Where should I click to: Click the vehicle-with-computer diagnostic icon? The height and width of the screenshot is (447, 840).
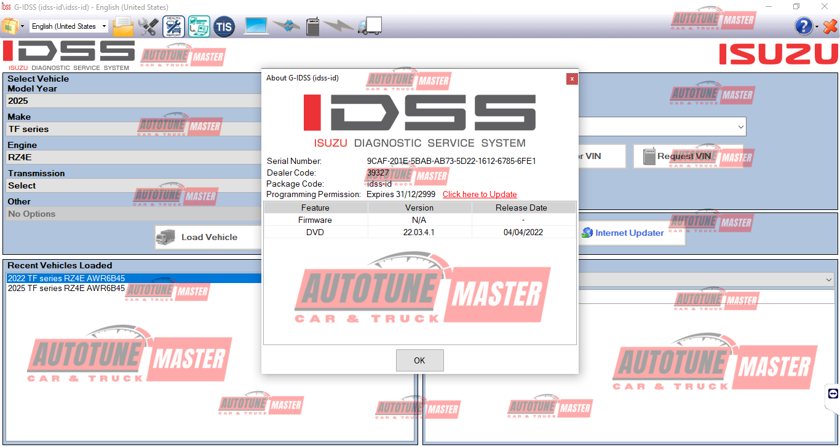coord(199,26)
